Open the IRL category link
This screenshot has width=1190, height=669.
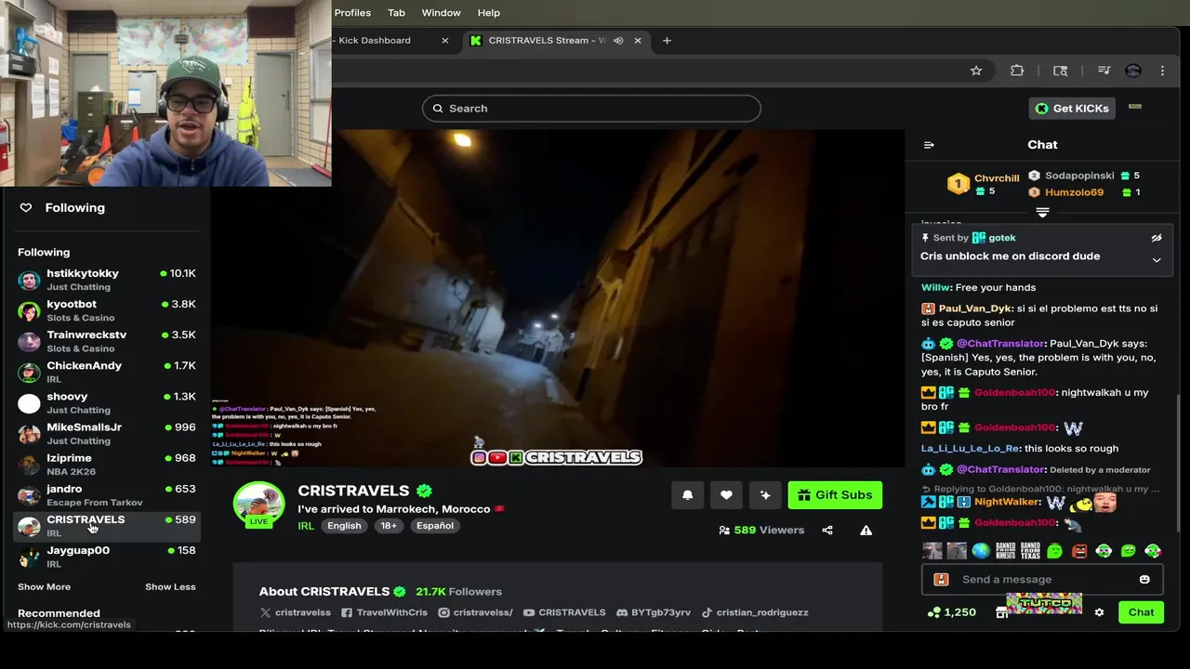coord(306,526)
